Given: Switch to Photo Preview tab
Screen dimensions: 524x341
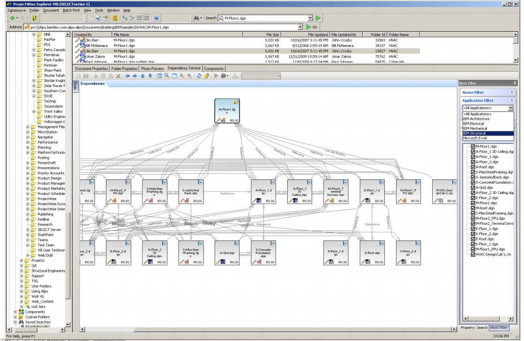Looking at the screenshot, I should [x=152, y=68].
